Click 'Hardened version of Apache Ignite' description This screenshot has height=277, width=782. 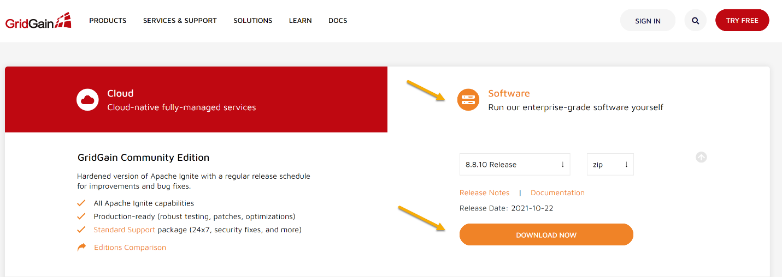(x=193, y=181)
